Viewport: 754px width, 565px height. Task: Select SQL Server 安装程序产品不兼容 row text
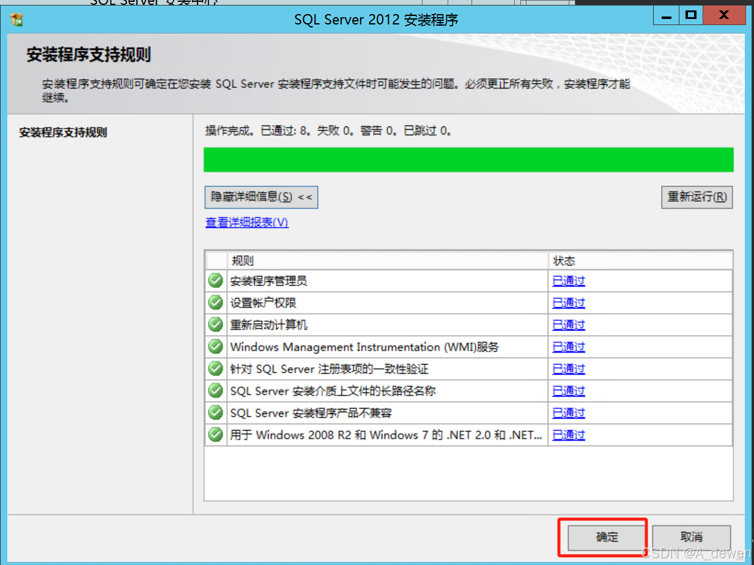(311, 413)
